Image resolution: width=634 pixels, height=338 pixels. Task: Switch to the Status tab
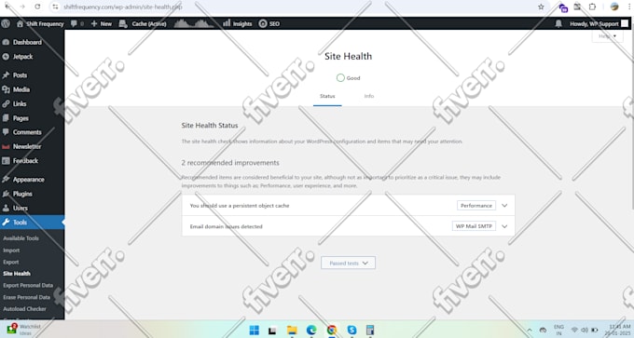(327, 96)
